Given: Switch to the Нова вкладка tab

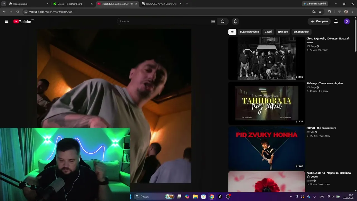Looking at the screenshot, I should point(28,4).
